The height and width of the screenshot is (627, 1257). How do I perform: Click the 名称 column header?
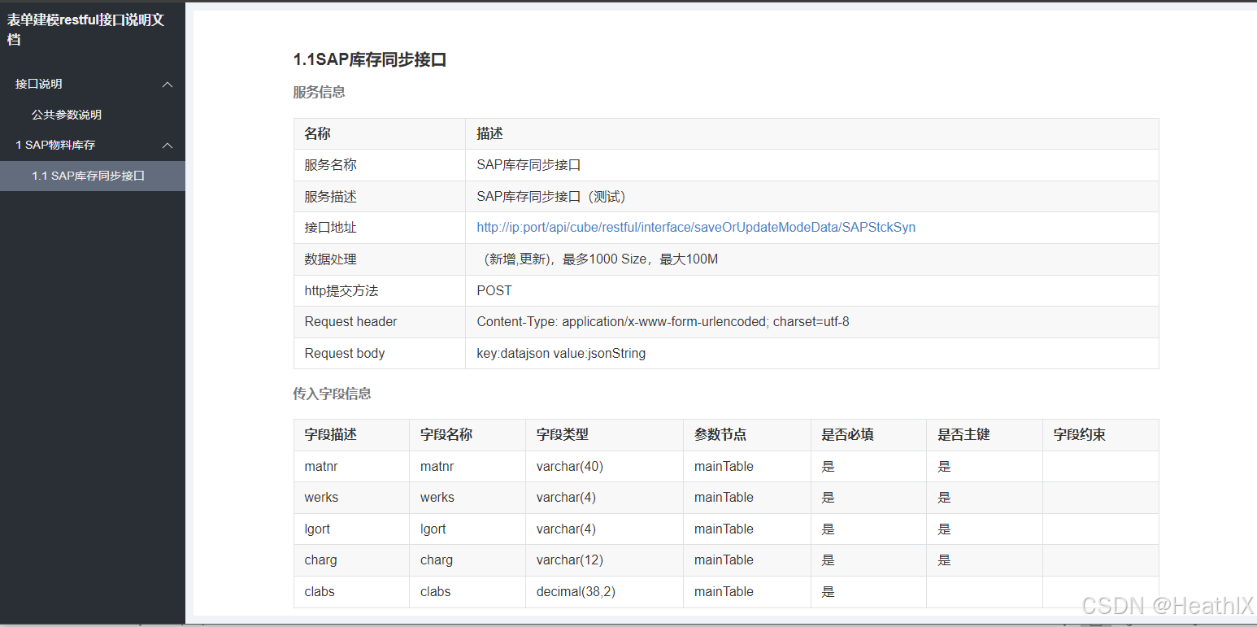[x=380, y=134]
